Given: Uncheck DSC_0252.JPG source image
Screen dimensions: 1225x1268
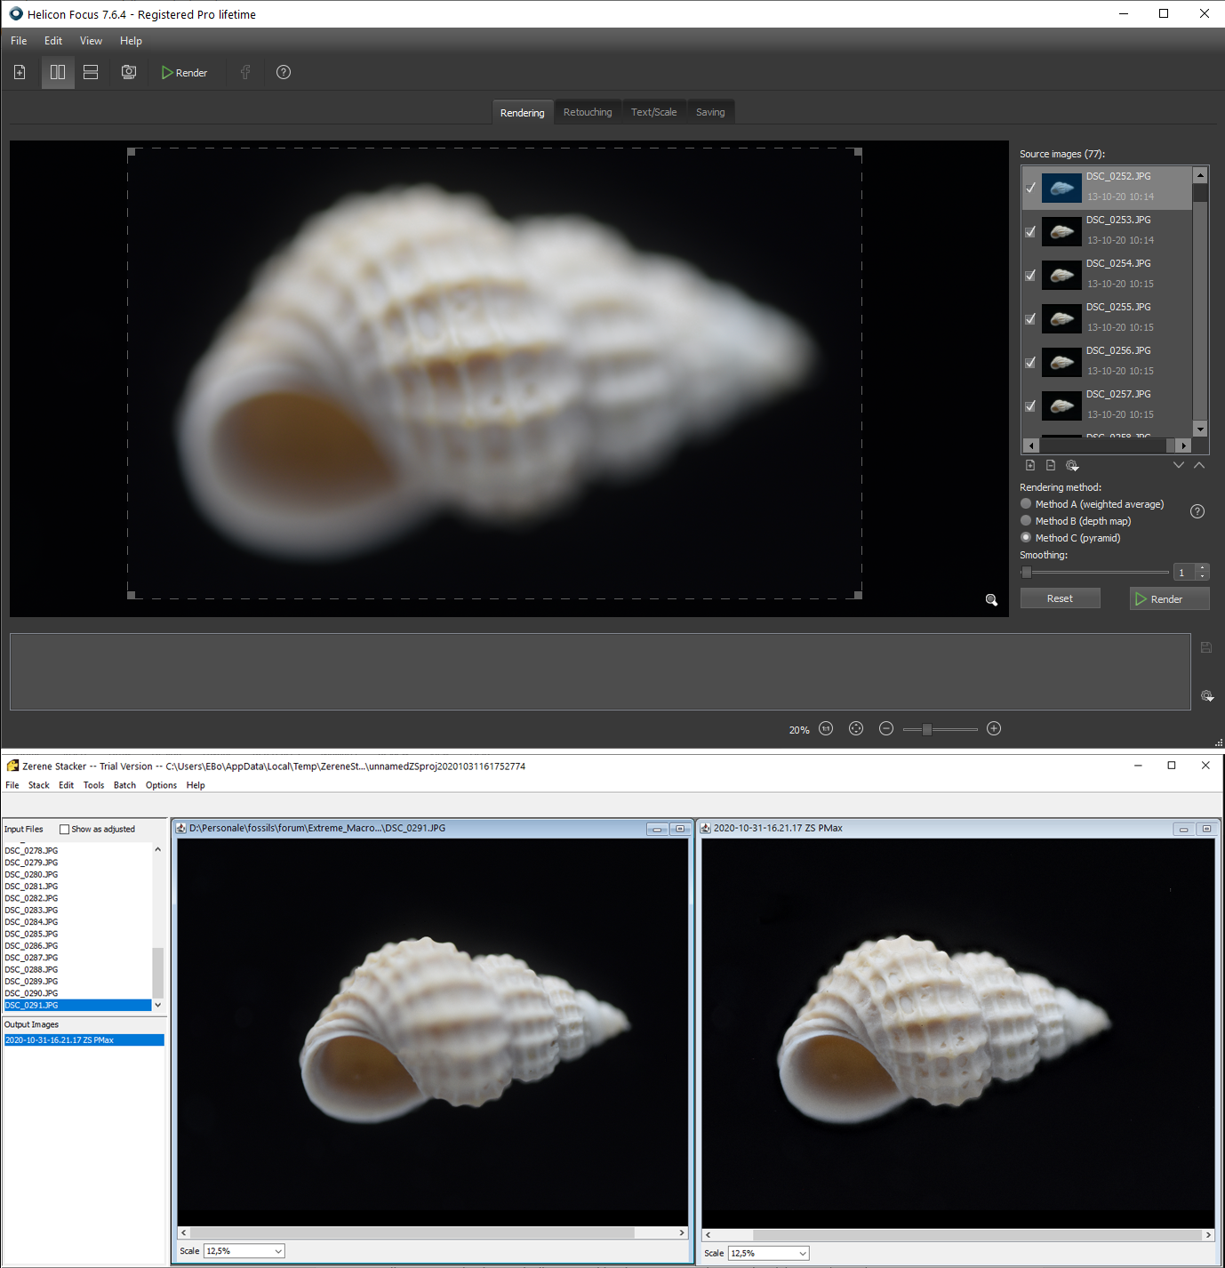Looking at the screenshot, I should click(1030, 188).
